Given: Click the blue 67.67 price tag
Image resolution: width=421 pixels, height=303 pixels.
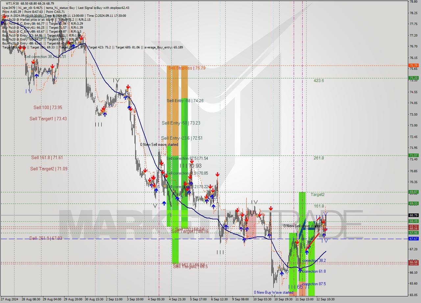Looking at the screenshot, I should coord(413,239).
